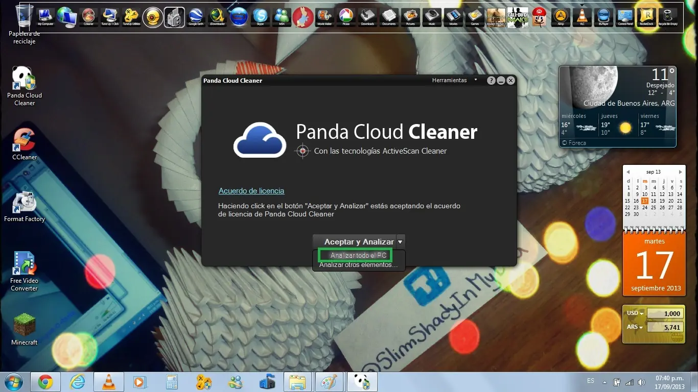
Task: Click the ES language indicator
Action: [591, 381]
